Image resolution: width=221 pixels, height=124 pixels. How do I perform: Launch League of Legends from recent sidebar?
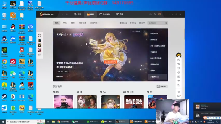pyautogui.click(x=40, y=41)
